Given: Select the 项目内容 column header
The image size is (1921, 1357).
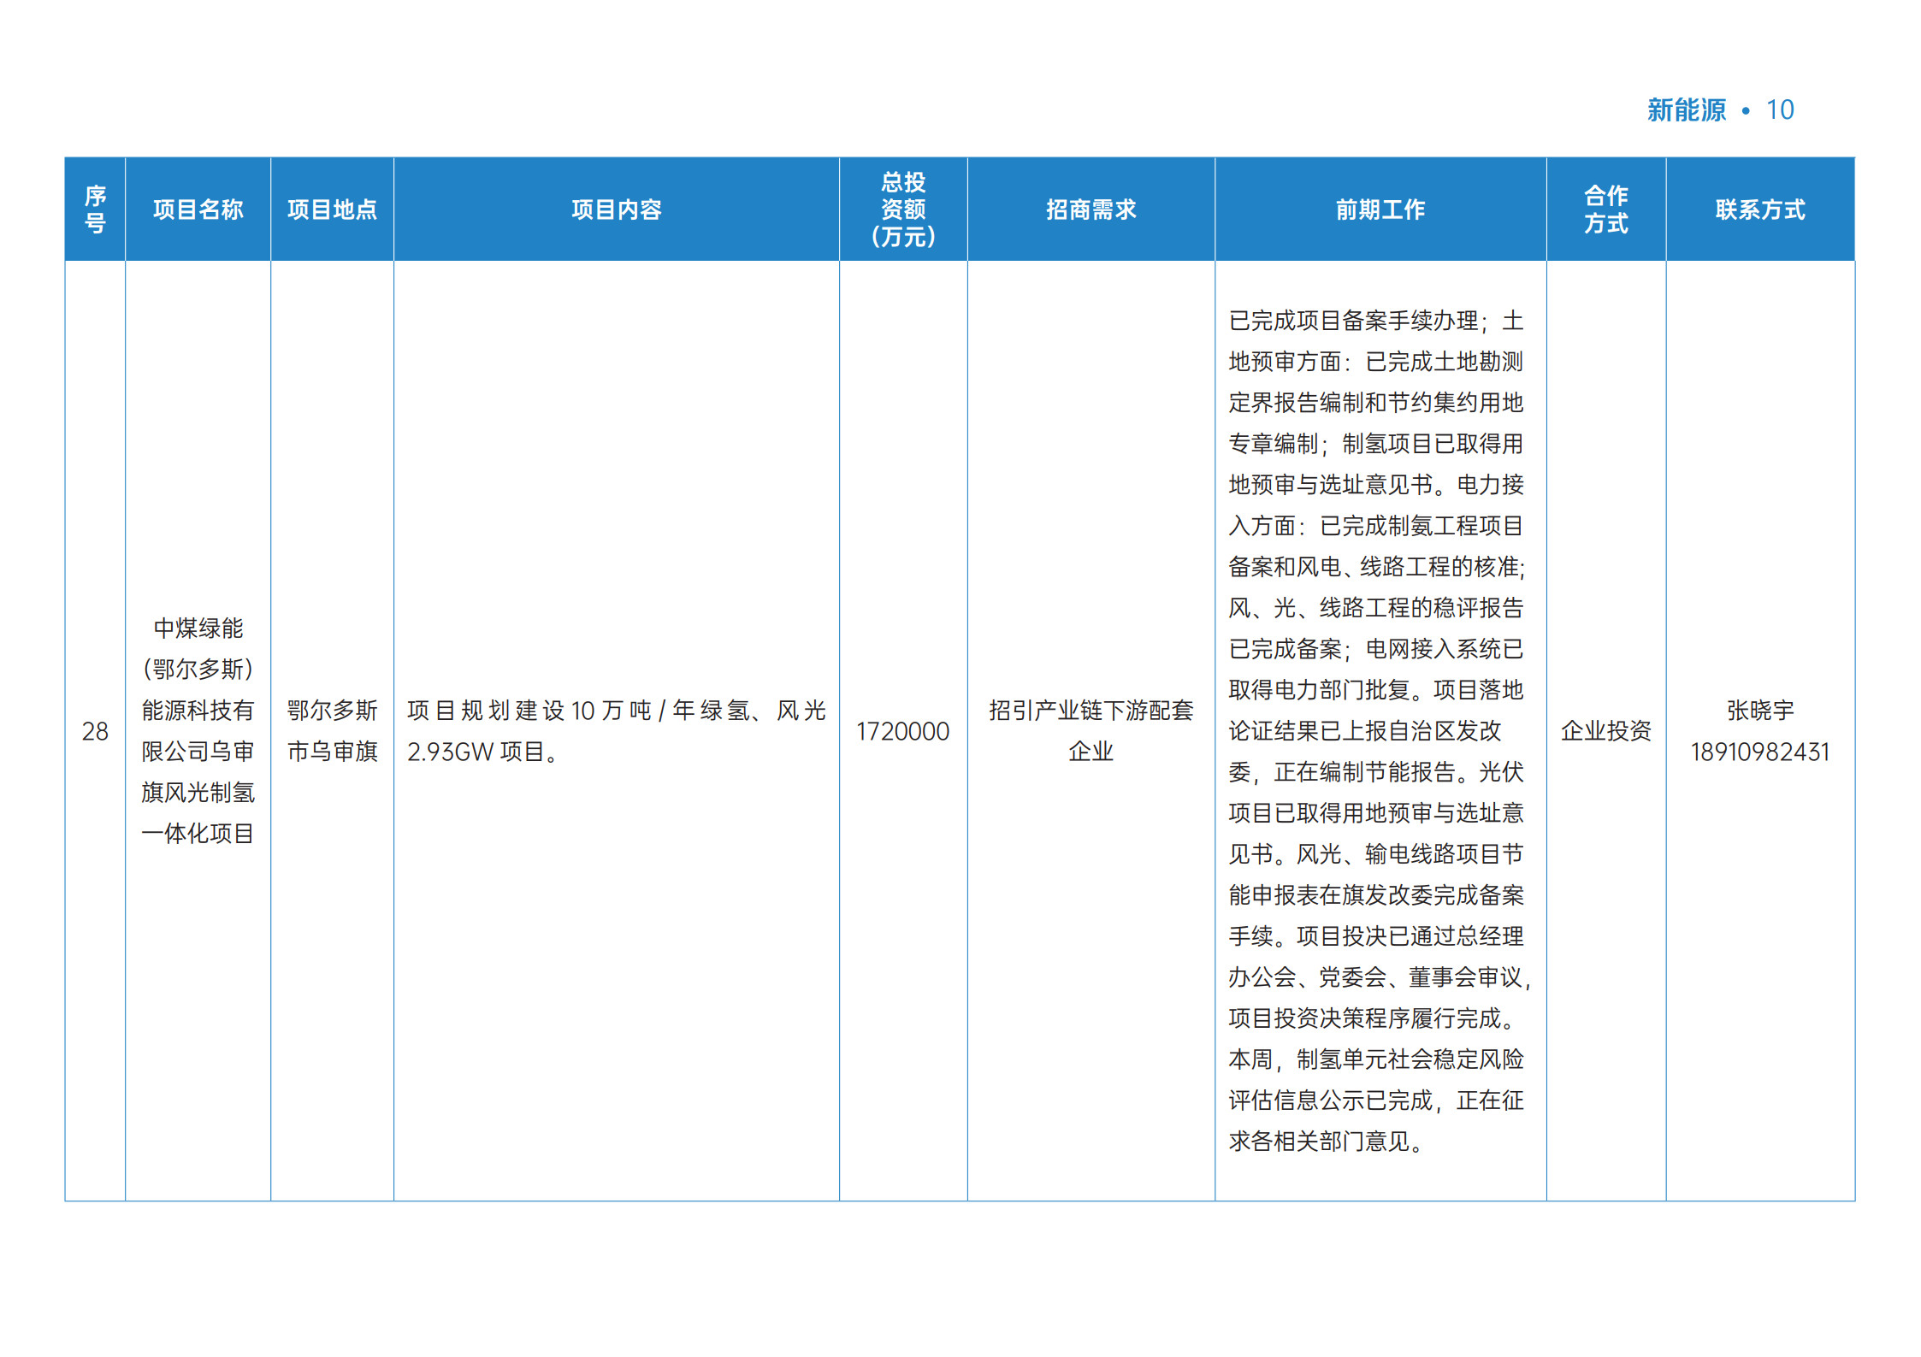Looking at the screenshot, I should [x=616, y=209].
